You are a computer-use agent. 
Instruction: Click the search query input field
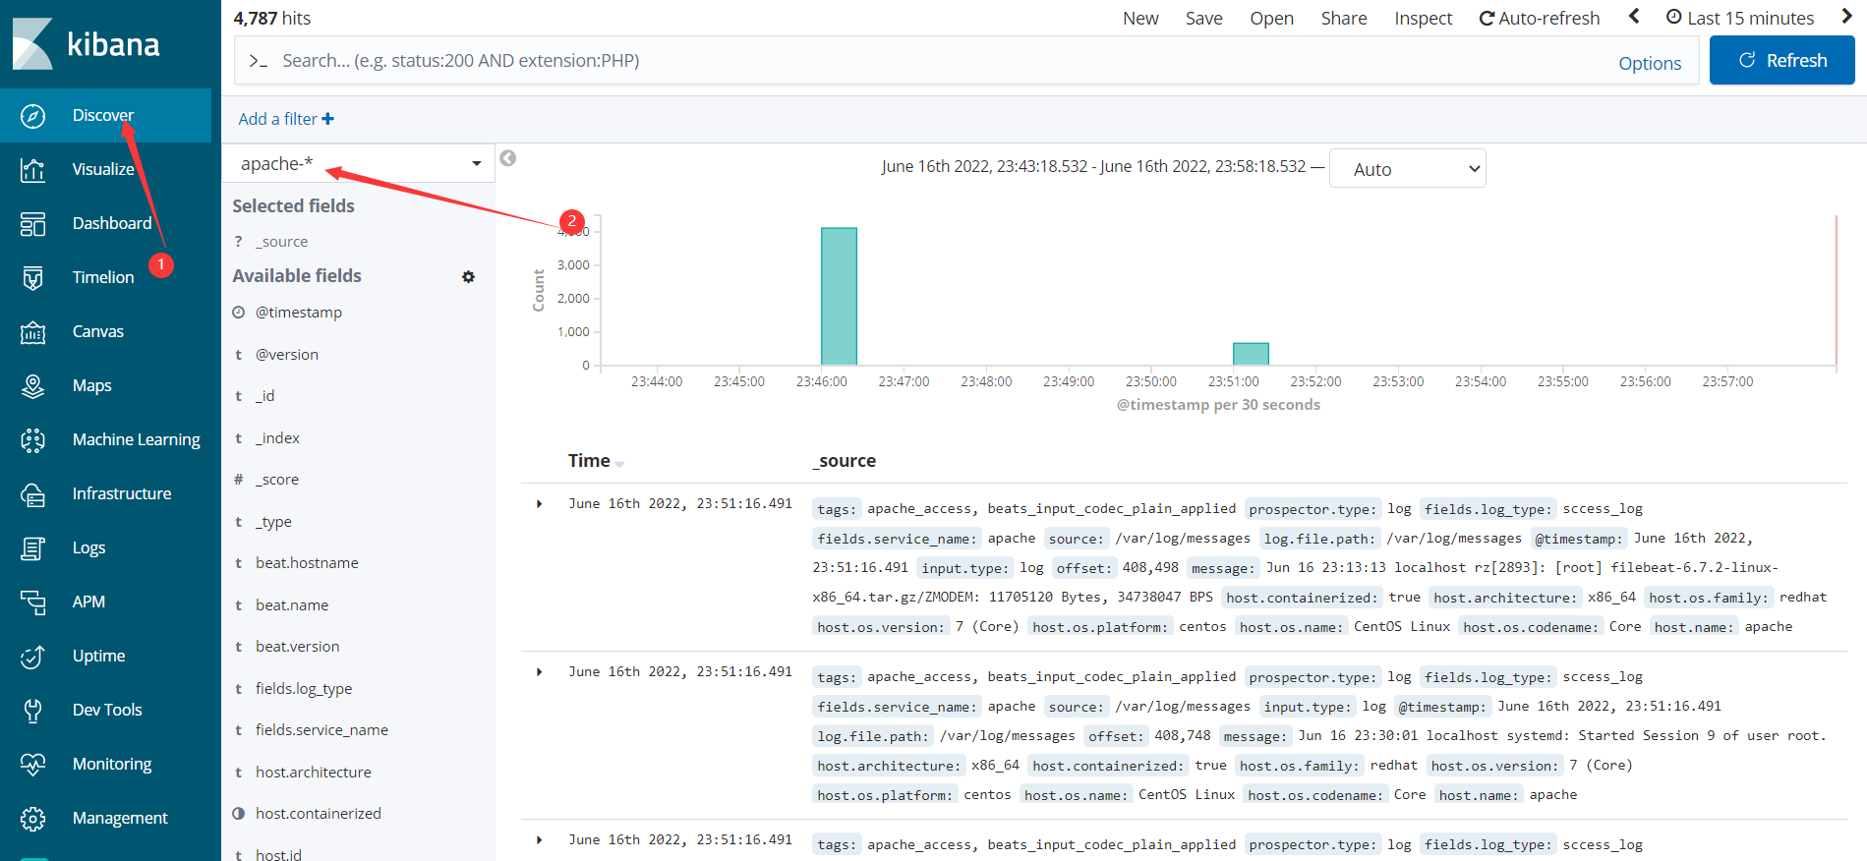pos(944,61)
